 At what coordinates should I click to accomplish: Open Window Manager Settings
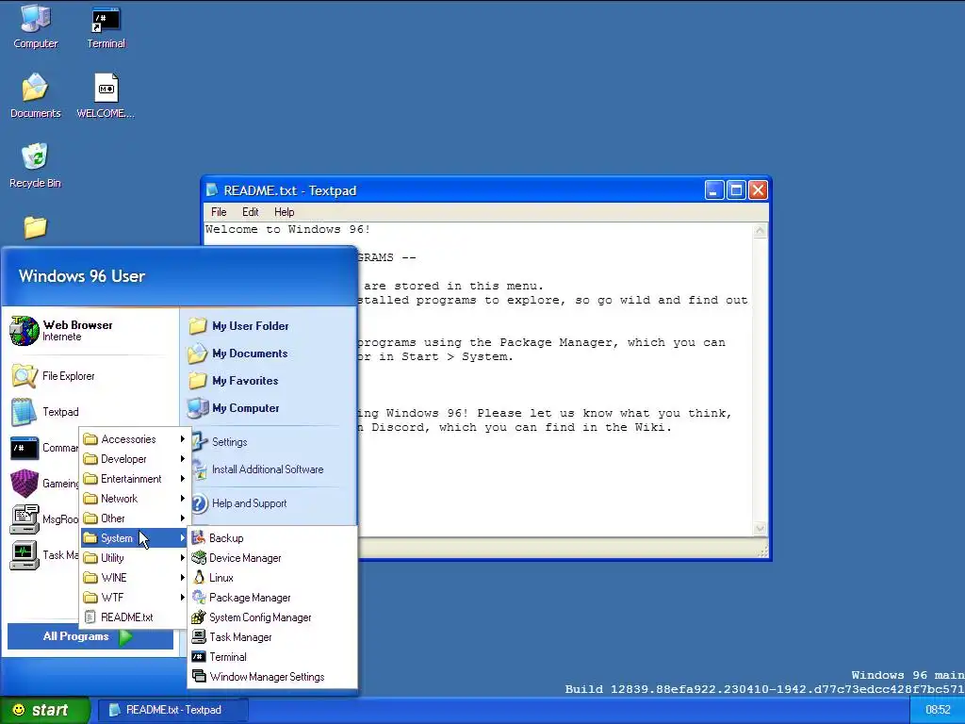[x=272, y=677]
